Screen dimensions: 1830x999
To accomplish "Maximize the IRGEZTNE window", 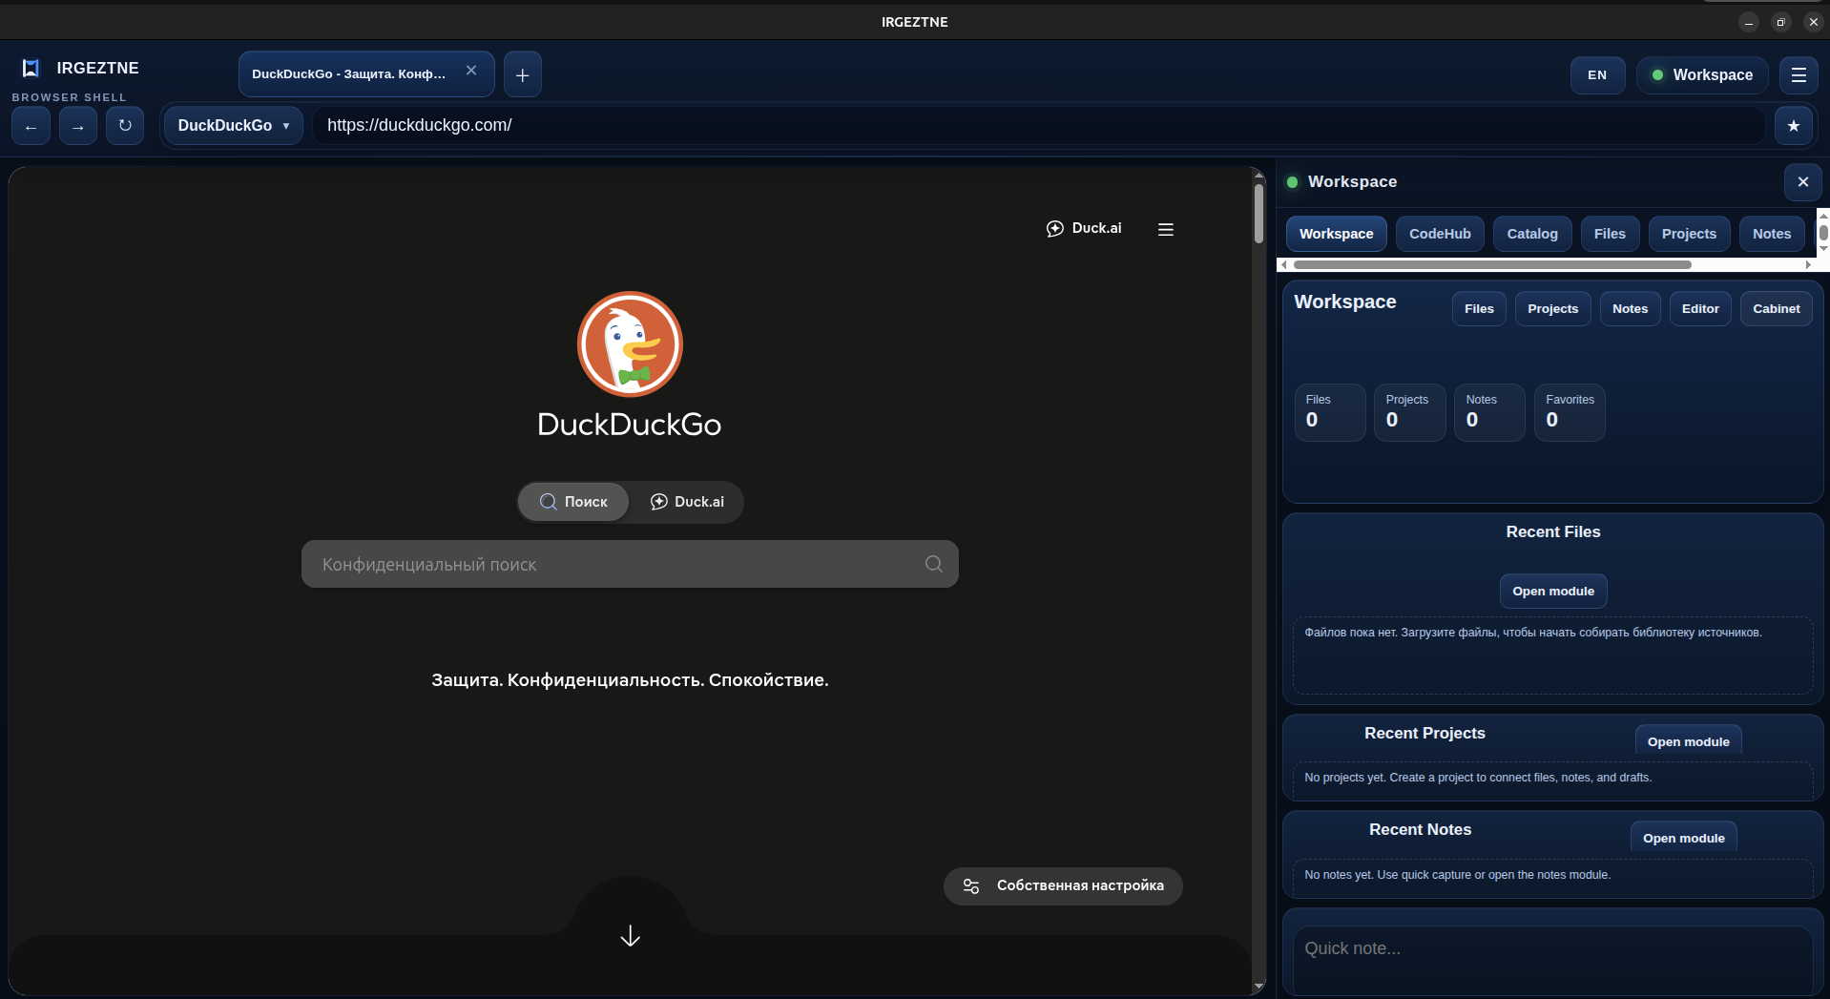I will tap(1780, 22).
